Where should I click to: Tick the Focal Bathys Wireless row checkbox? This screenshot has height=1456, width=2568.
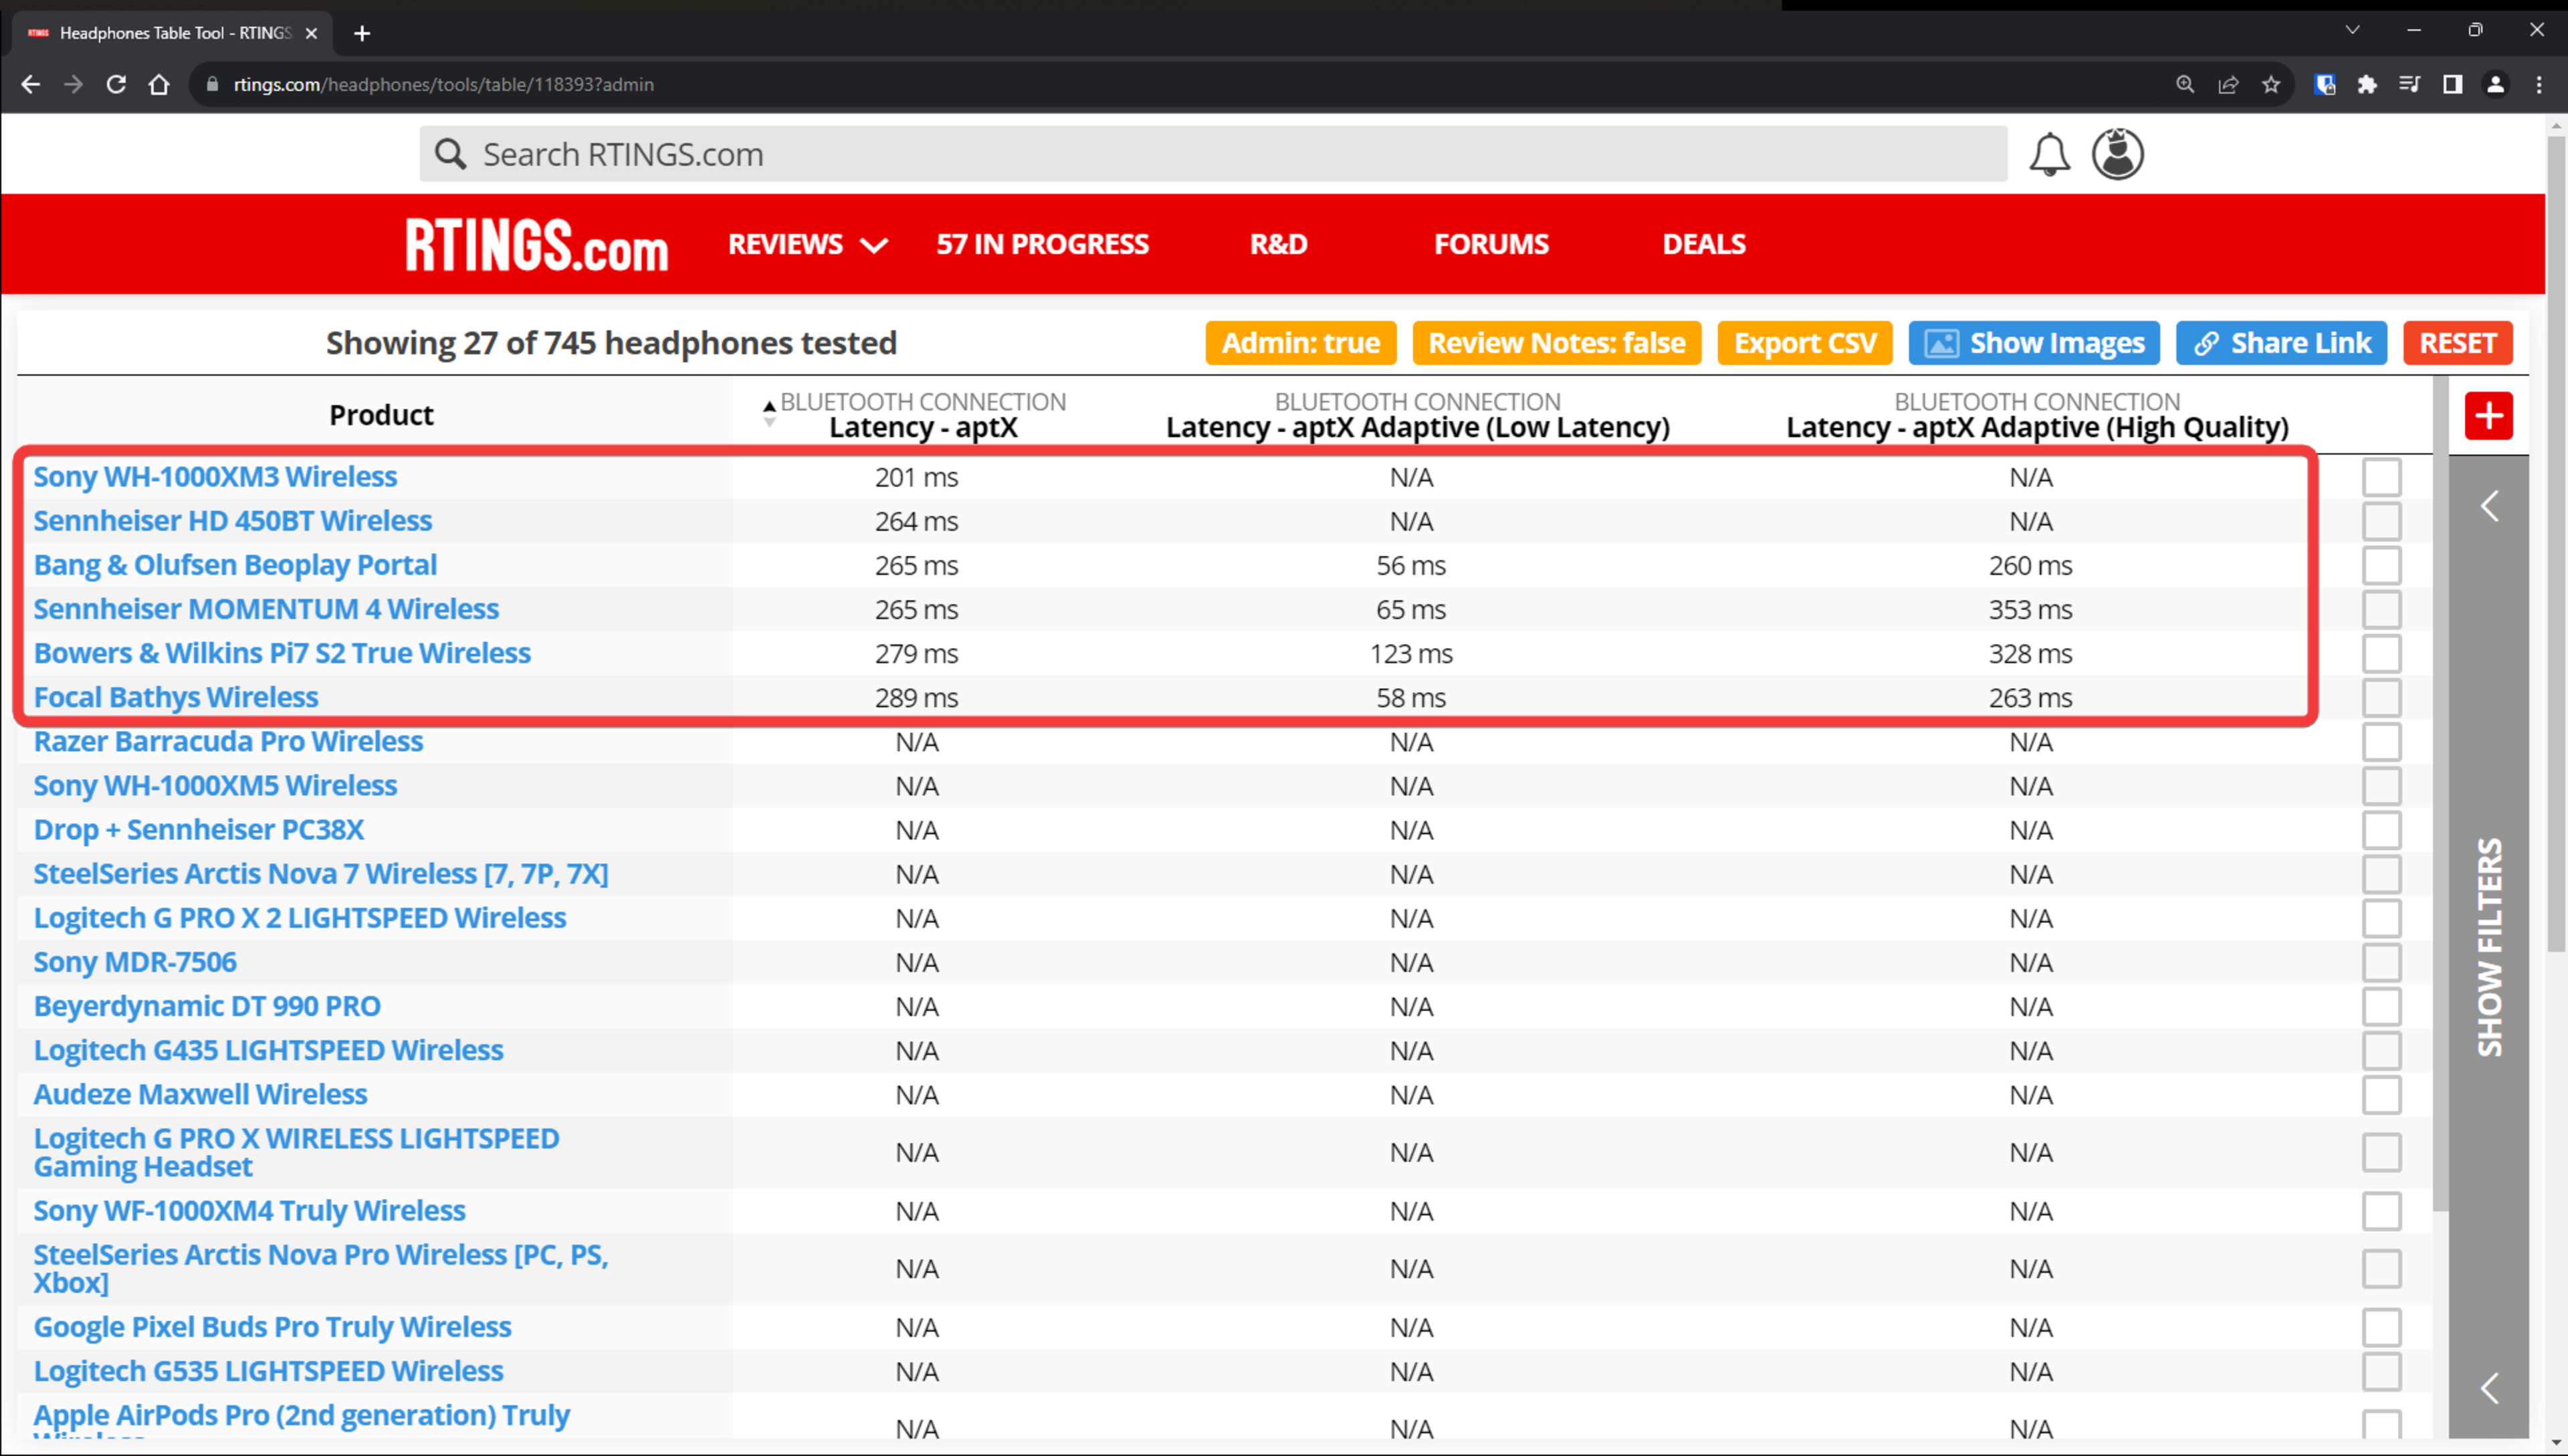pyautogui.click(x=2381, y=698)
